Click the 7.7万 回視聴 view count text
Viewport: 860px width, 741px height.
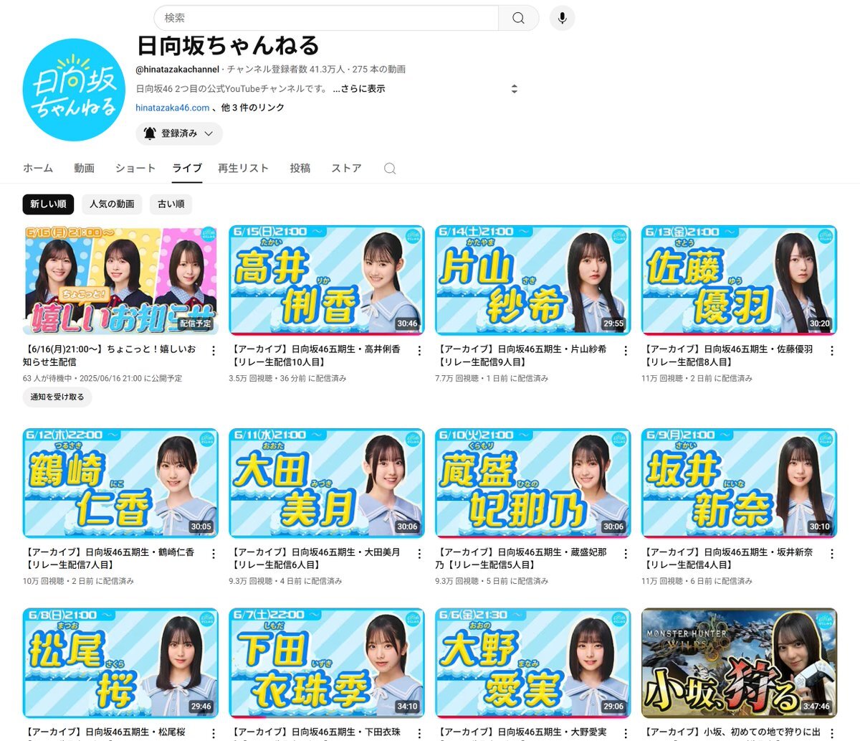(457, 378)
